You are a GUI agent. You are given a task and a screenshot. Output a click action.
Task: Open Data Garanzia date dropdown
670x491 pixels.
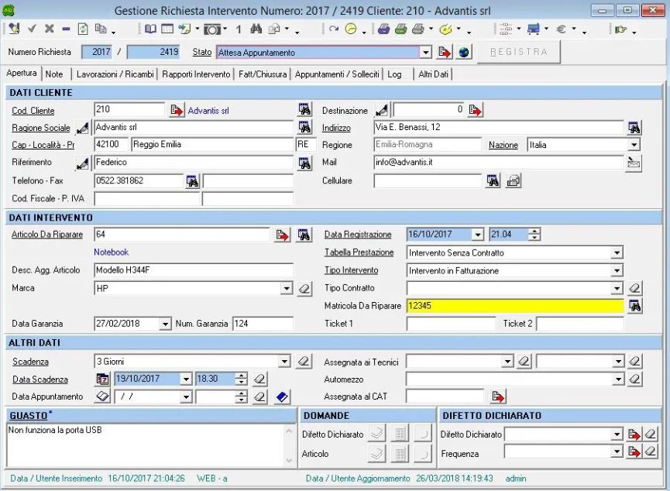(165, 324)
